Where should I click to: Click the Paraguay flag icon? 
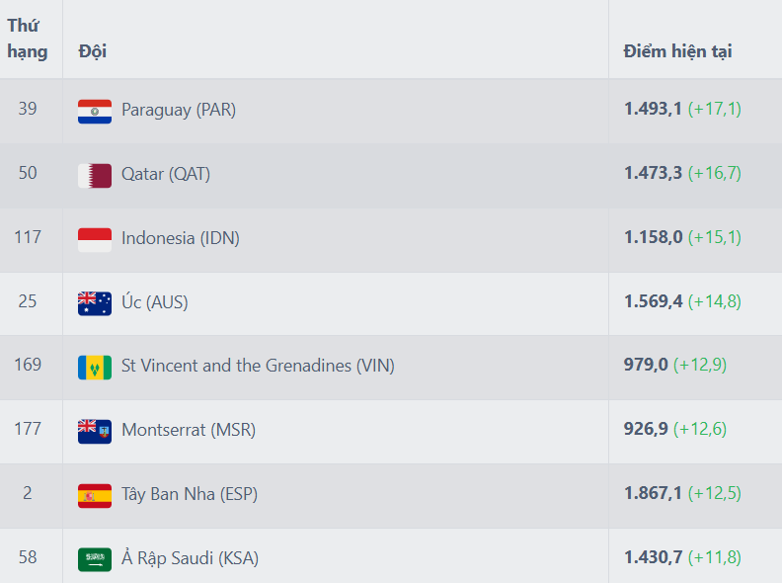tap(95, 112)
